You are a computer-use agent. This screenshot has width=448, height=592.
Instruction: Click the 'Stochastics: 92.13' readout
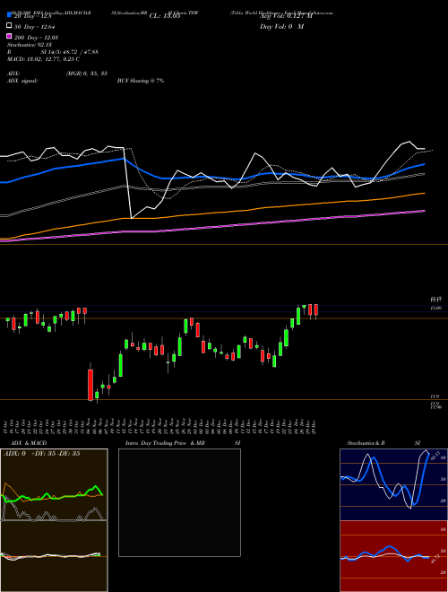pos(30,45)
